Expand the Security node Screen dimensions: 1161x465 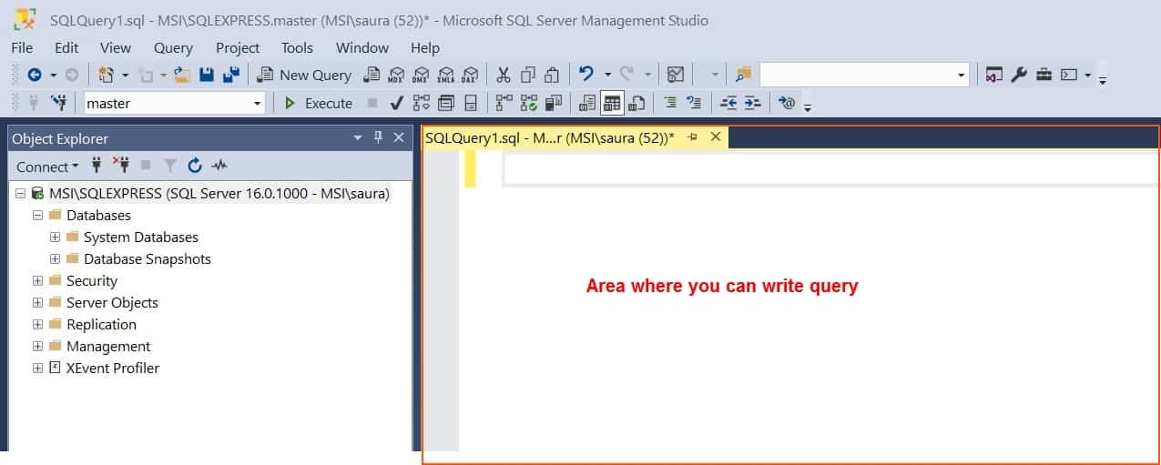tap(37, 281)
